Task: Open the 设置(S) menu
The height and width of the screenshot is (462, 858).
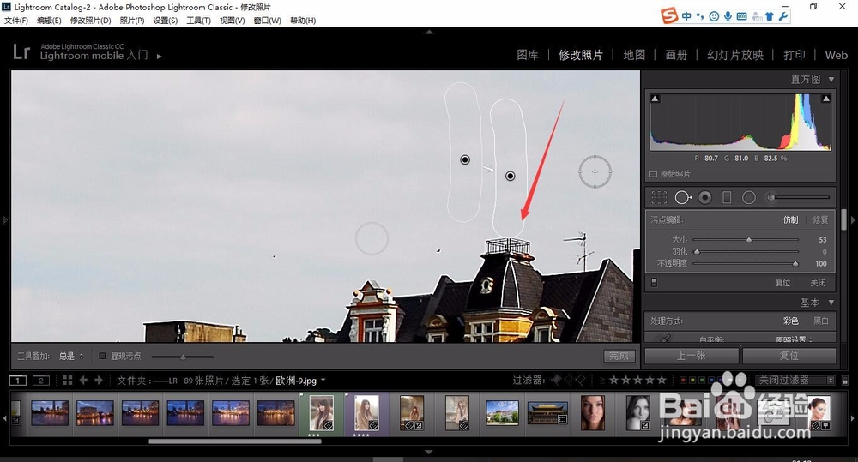Action: (166, 21)
